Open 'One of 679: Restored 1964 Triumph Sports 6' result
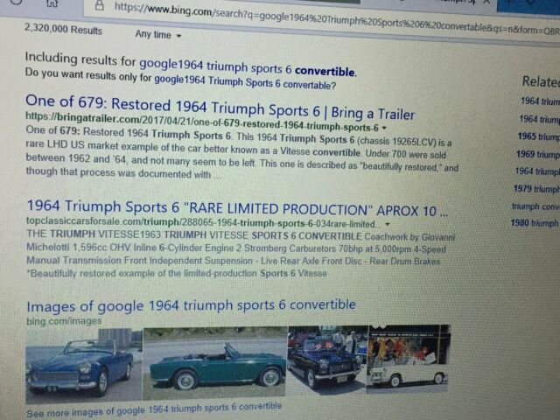Screen dimensions: 560x420 pos(220,108)
